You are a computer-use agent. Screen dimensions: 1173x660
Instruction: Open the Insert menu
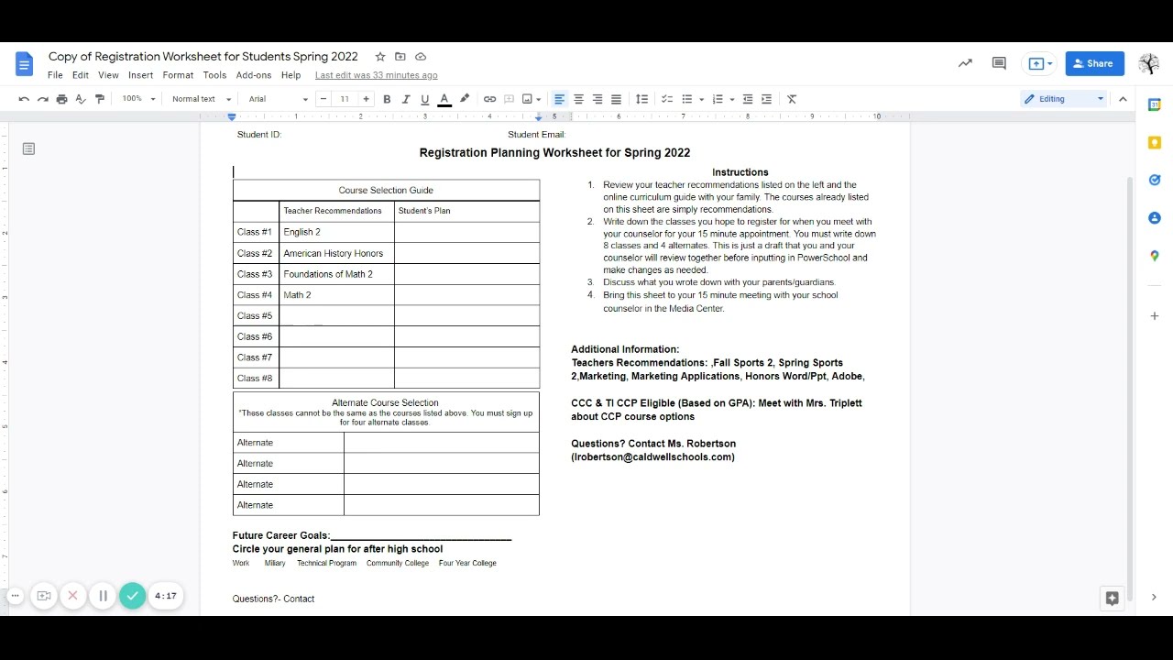(140, 75)
